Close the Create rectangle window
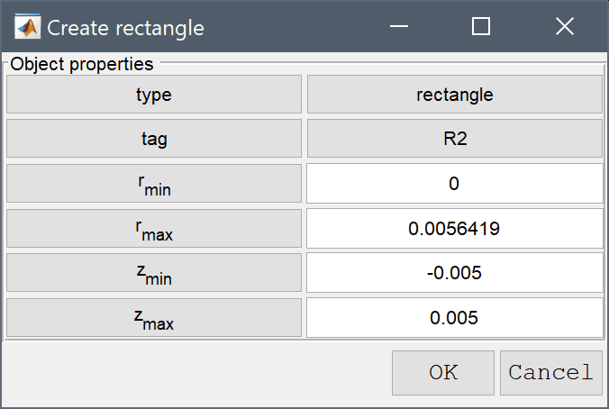 click(564, 26)
